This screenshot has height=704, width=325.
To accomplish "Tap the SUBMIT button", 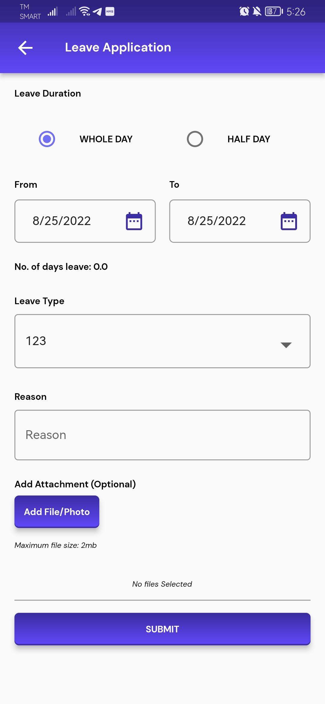I will pyautogui.click(x=162, y=629).
